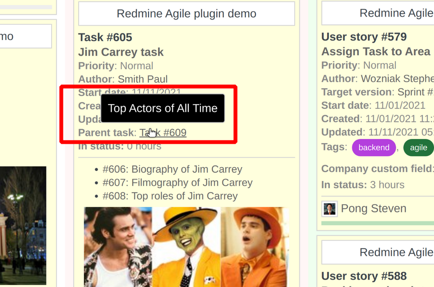Image resolution: width=434 pixels, height=287 pixels.
Task: Select the agile tag pill
Action: click(418, 148)
